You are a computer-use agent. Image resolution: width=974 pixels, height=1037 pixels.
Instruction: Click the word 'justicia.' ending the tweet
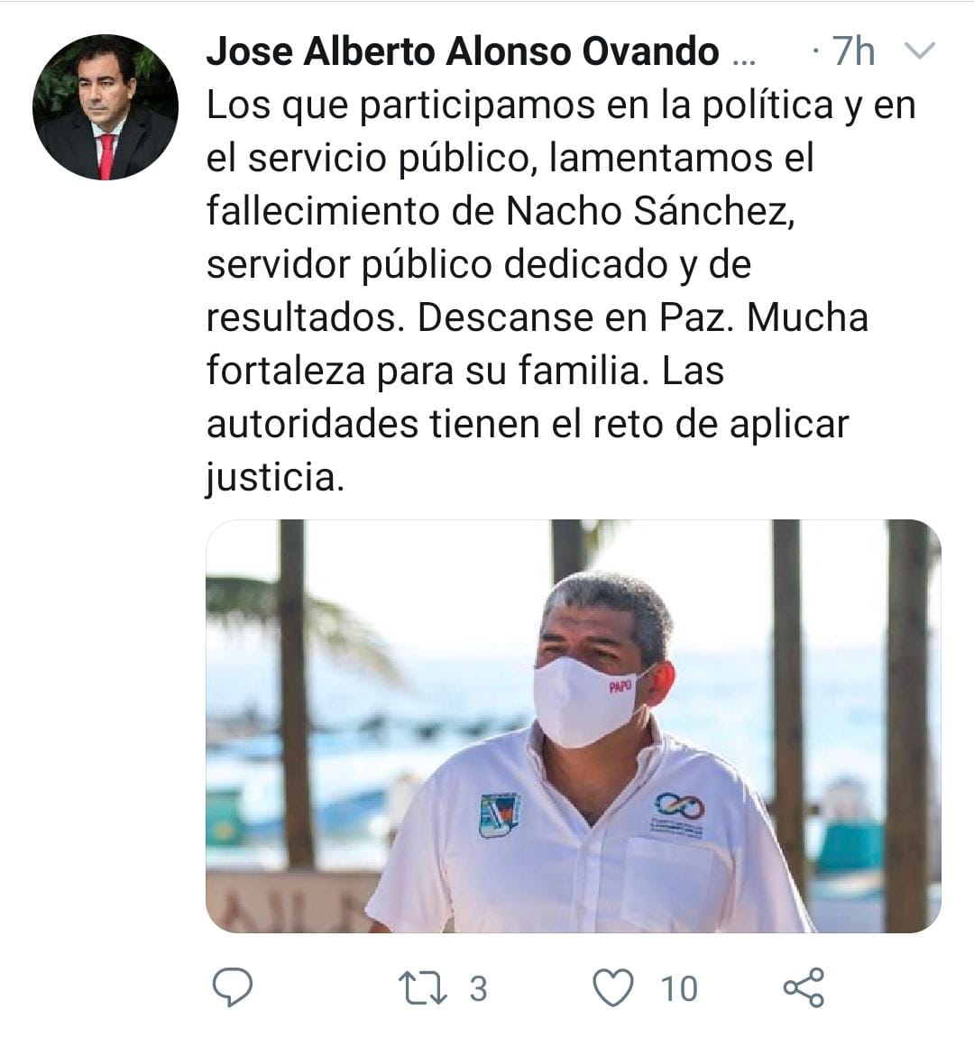point(275,478)
